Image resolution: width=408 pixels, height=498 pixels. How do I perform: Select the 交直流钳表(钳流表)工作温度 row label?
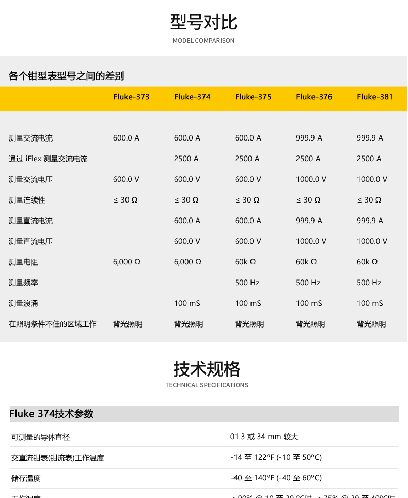tap(57, 458)
